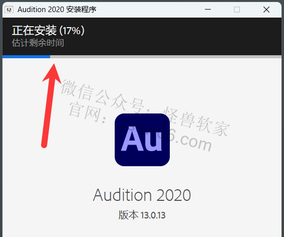Viewport: 284px width, 237px height.
Task: Click the "Audition 2020 安装程序" window title
Action: click(57, 10)
